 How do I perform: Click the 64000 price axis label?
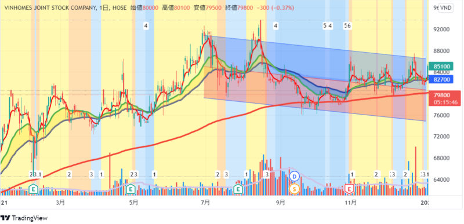point(441,180)
